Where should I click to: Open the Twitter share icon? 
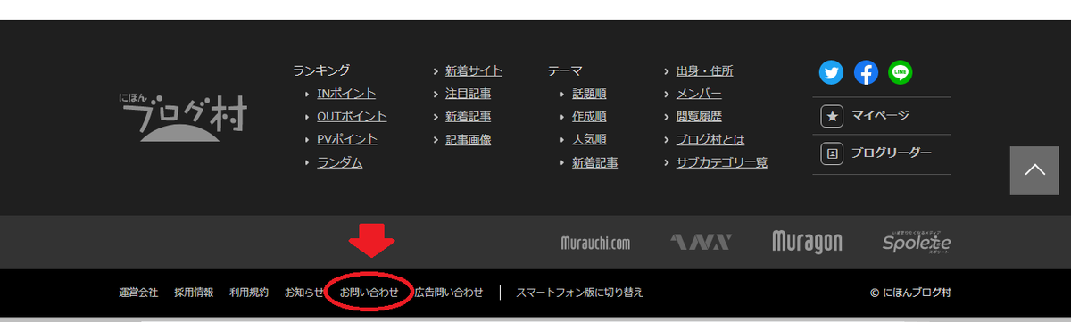pos(831,72)
